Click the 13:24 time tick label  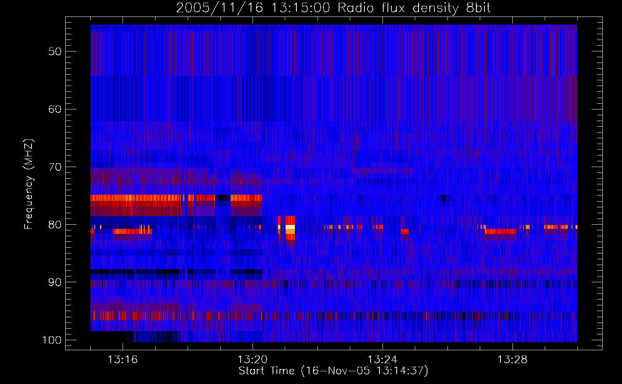point(383,360)
